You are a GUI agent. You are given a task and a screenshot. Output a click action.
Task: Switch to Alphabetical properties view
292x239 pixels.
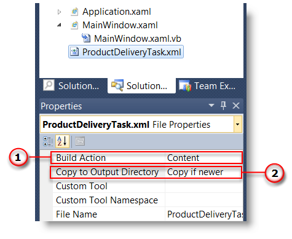[62, 141]
